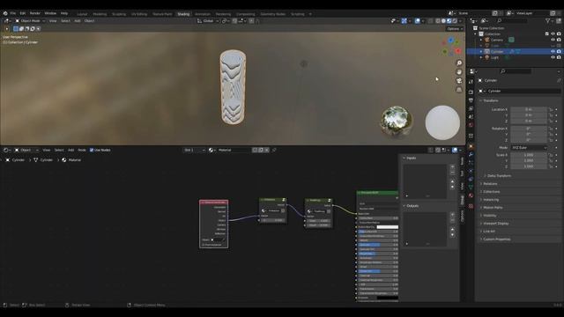Toggle the camera view gizmo icon
The height and width of the screenshot is (317, 564).
click(459, 80)
